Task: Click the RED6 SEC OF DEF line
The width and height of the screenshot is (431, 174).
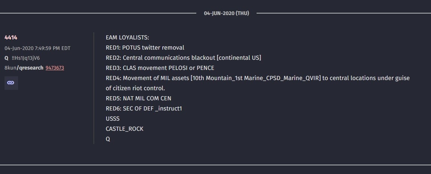Action: click(x=144, y=109)
